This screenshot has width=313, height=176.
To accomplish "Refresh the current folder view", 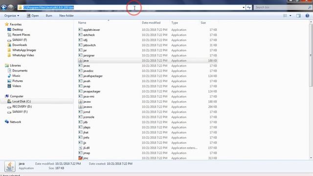I will [x=249, y=7].
